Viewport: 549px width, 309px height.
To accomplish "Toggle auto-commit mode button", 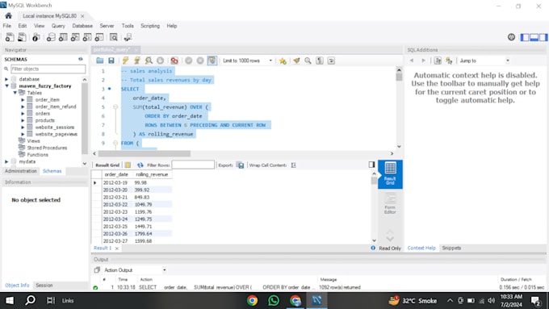I will [x=212, y=61].
